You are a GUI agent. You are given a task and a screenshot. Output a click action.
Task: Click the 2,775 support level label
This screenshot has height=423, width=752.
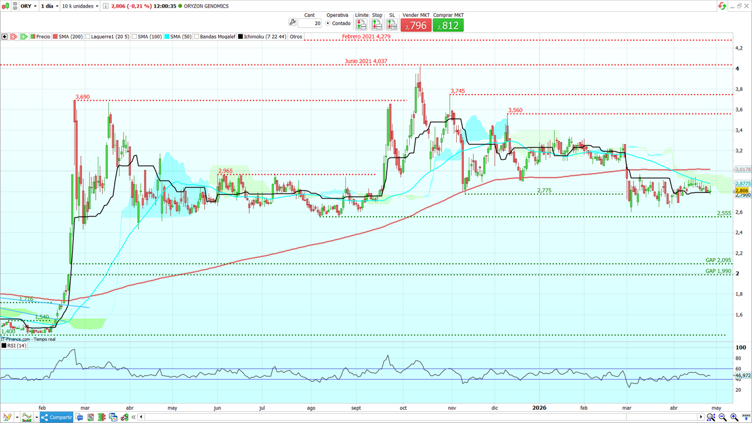(x=545, y=190)
